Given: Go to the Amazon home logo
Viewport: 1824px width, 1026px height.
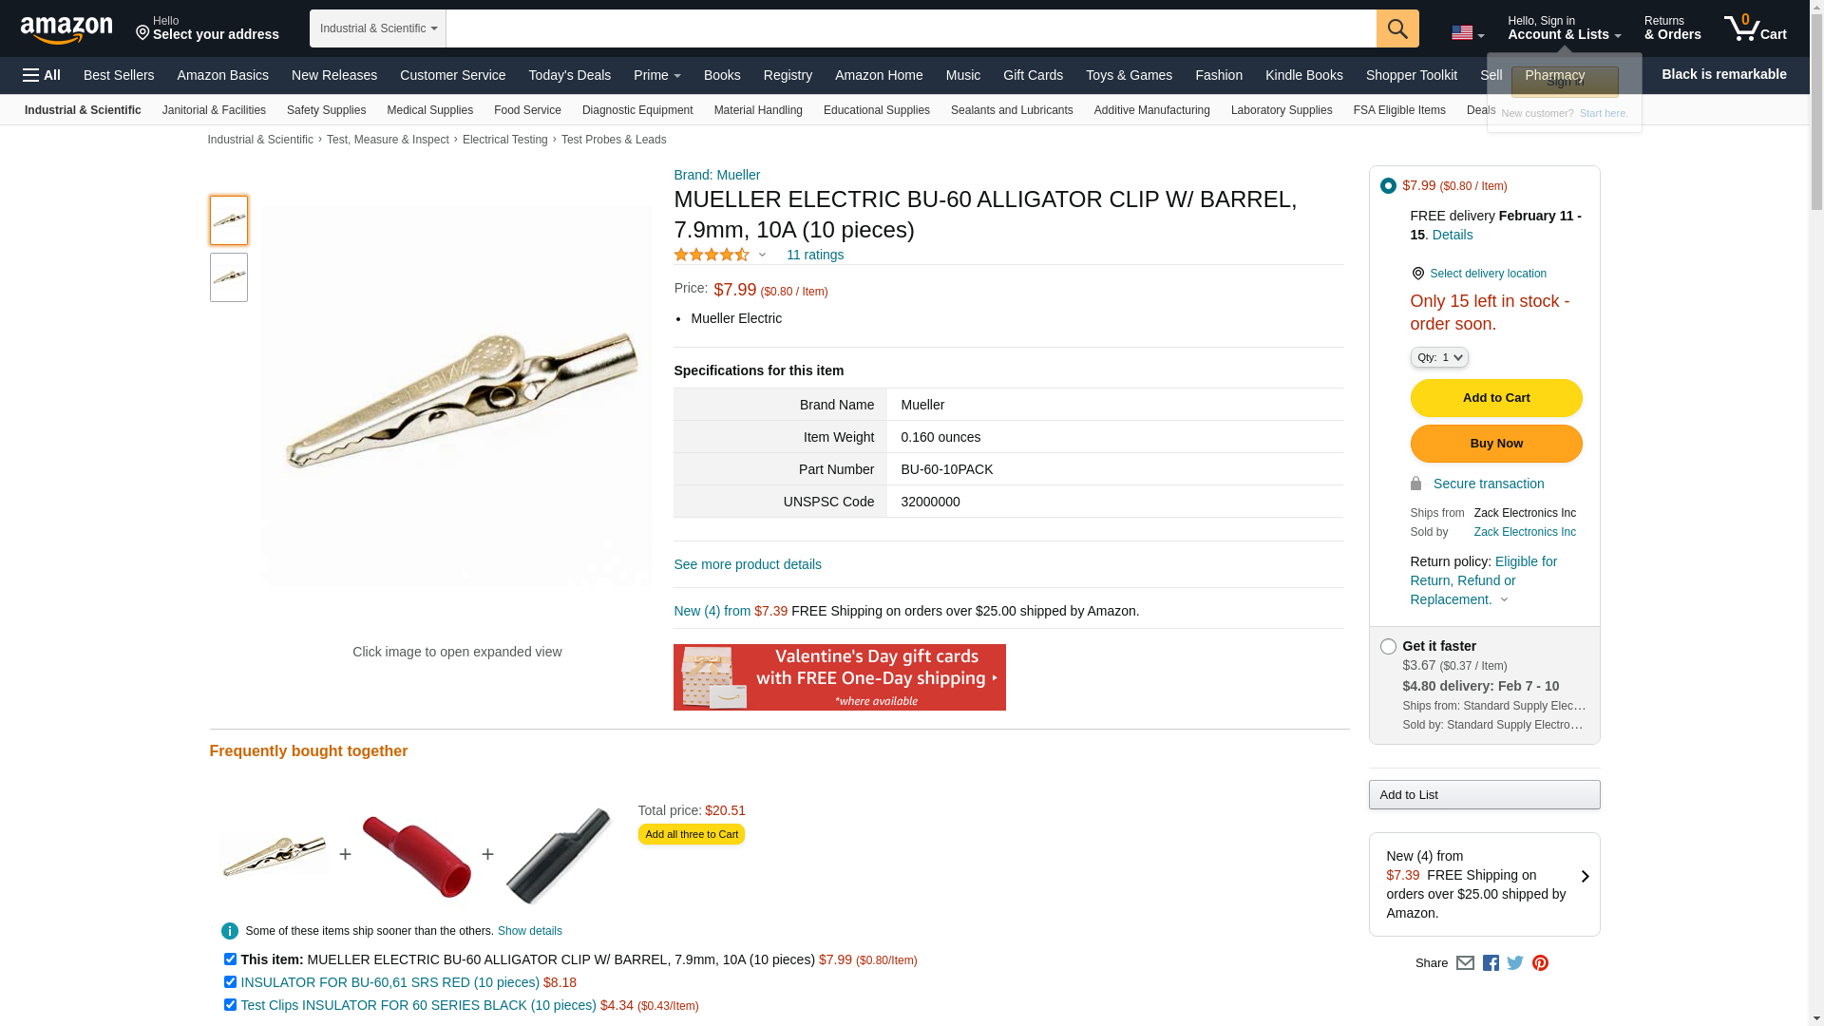Looking at the screenshot, I should coord(66,29).
